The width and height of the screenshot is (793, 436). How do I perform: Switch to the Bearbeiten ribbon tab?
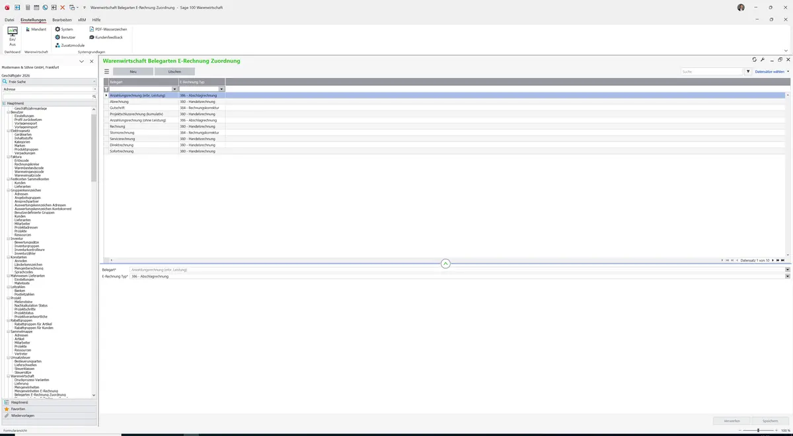coord(61,20)
